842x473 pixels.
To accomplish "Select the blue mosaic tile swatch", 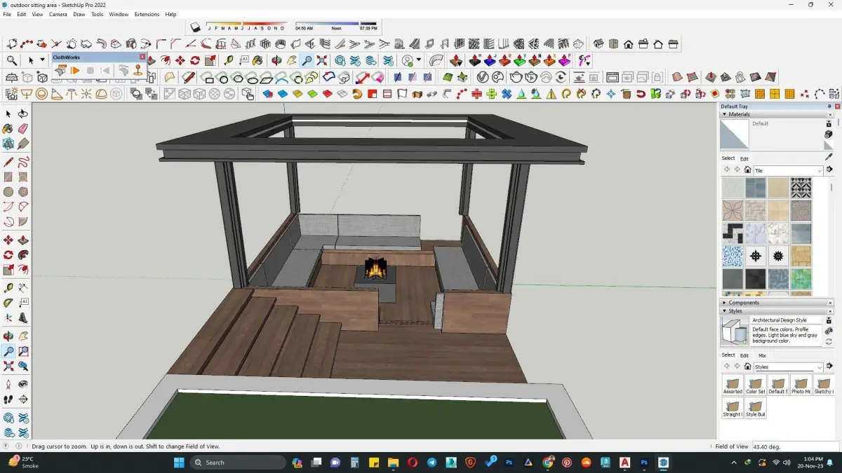I will (x=732, y=256).
